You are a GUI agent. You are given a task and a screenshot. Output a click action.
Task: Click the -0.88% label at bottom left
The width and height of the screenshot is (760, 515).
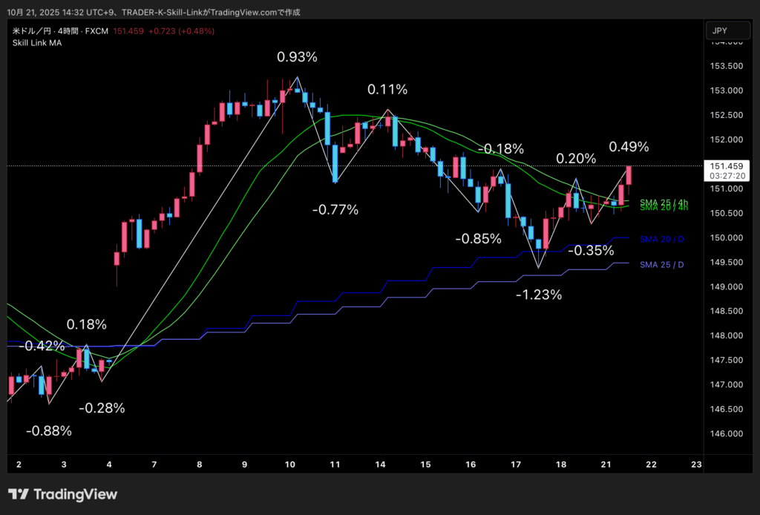48,431
